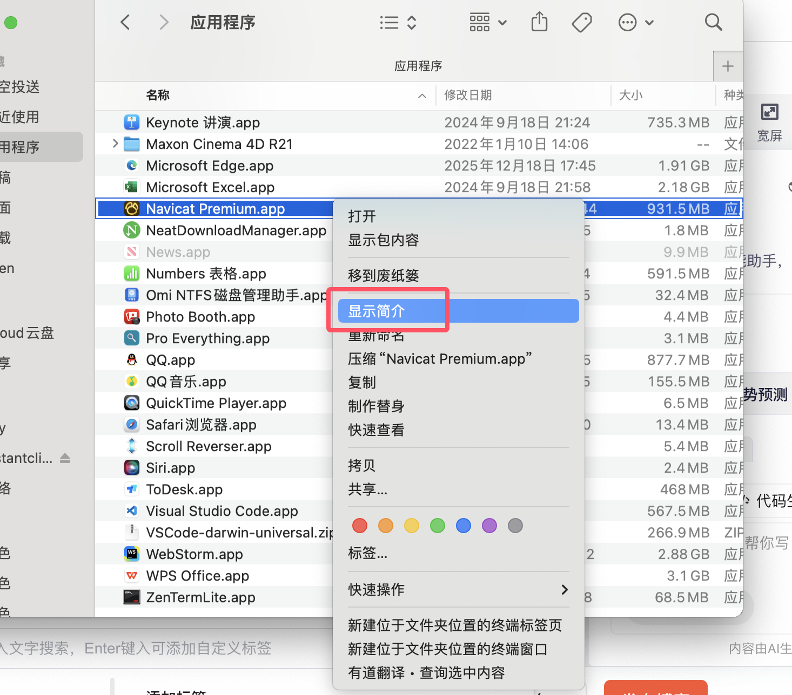792x695 pixels.
Task: Choose 显示包内容 in the context menu
Action: 458,240
